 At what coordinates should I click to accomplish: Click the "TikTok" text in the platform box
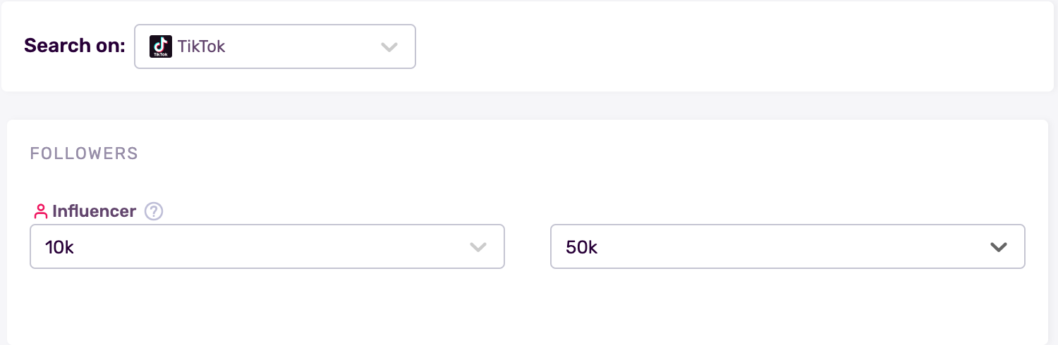tap(202, 46)
